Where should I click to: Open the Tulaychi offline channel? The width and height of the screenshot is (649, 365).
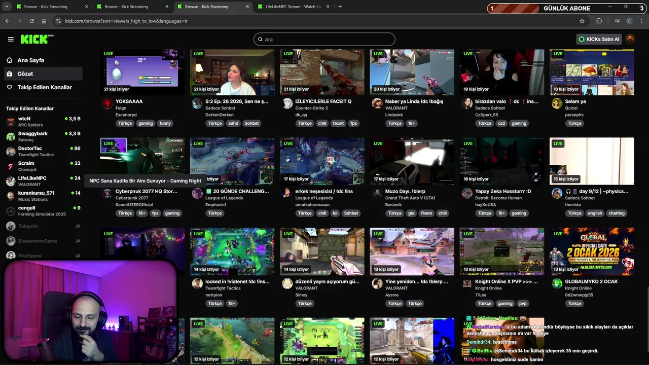[43, 226]
